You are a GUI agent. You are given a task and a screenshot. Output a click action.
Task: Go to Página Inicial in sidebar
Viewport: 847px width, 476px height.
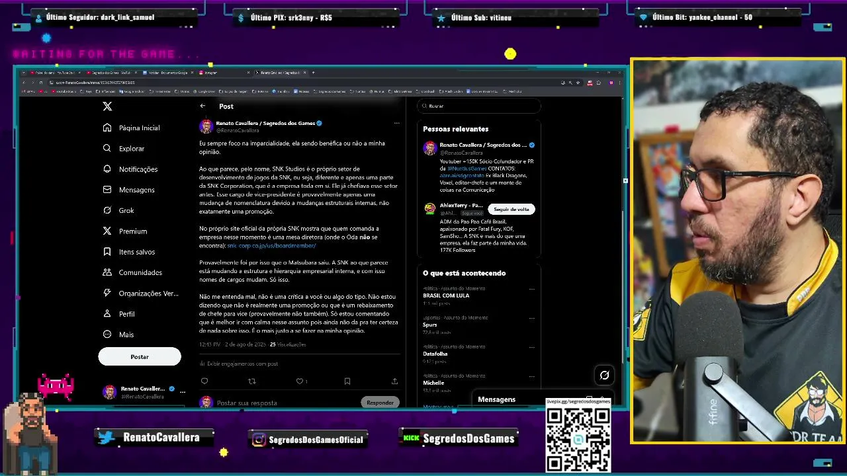click(x=131, y=128)
